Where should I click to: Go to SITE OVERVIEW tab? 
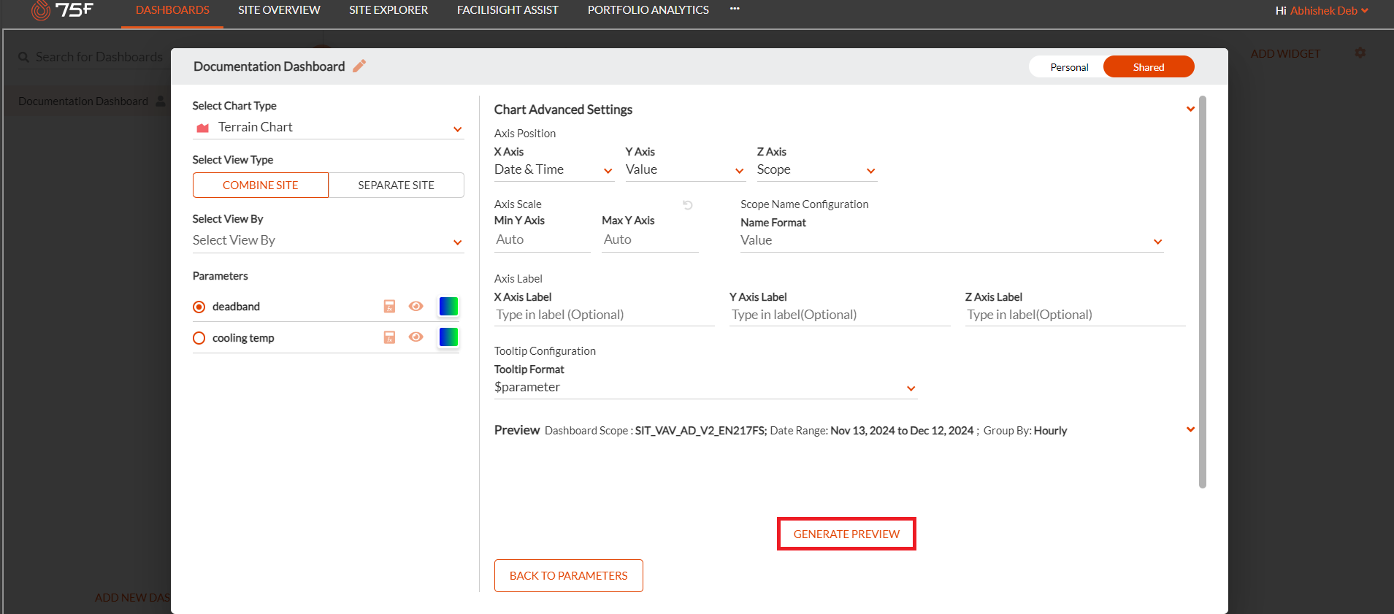pos(279,10)
